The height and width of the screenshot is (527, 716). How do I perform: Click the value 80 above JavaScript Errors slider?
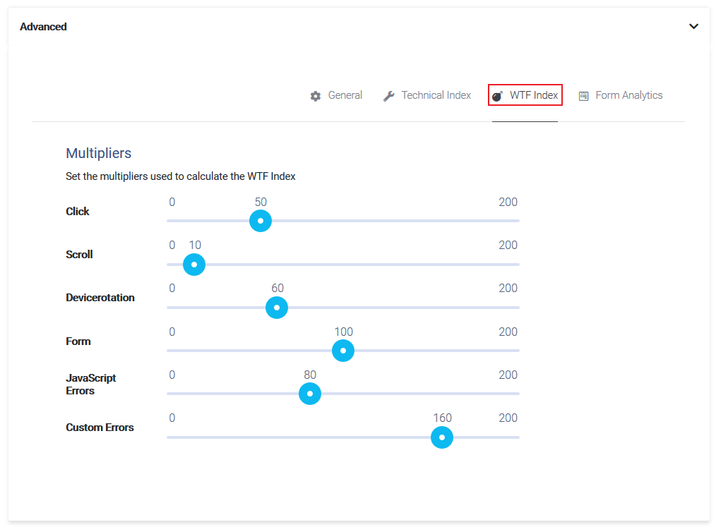(x=310, y=375)
